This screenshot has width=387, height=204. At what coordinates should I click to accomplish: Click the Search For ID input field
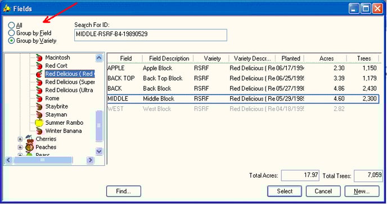pos(151,35)
